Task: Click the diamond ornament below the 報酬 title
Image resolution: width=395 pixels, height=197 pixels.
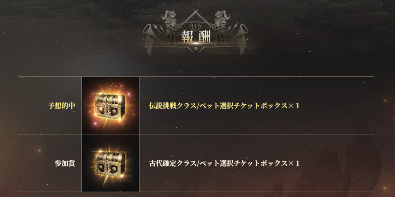Action: (x=196, y=48)
